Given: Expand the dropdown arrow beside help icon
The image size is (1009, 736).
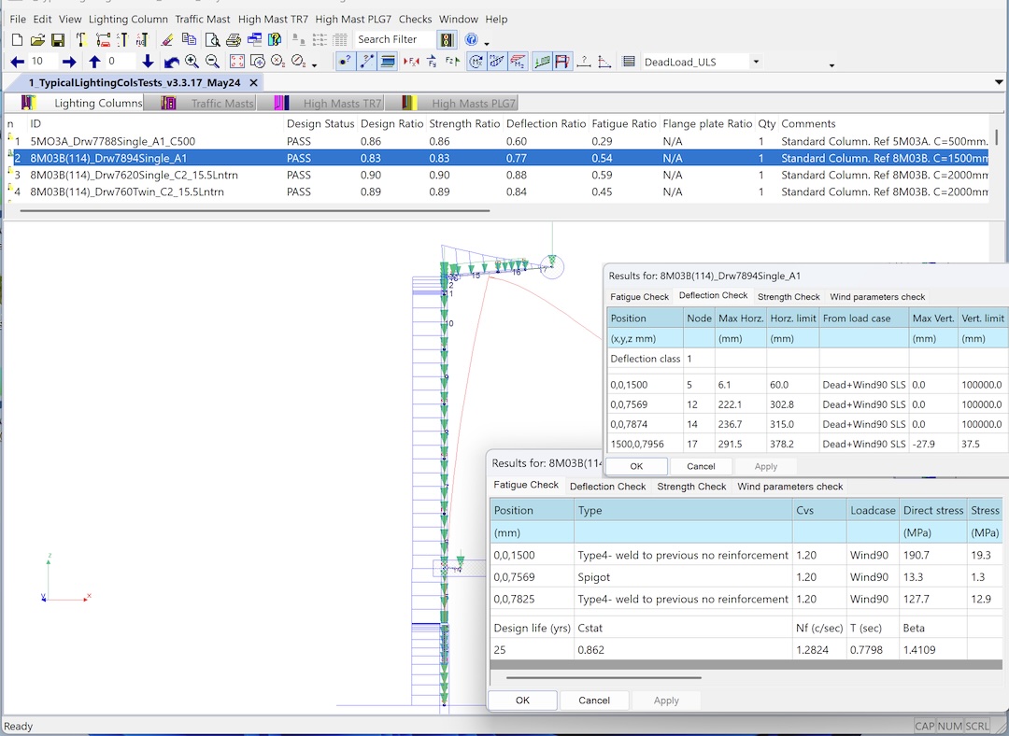Looking at the screenshot, I should tap(487, 43).
